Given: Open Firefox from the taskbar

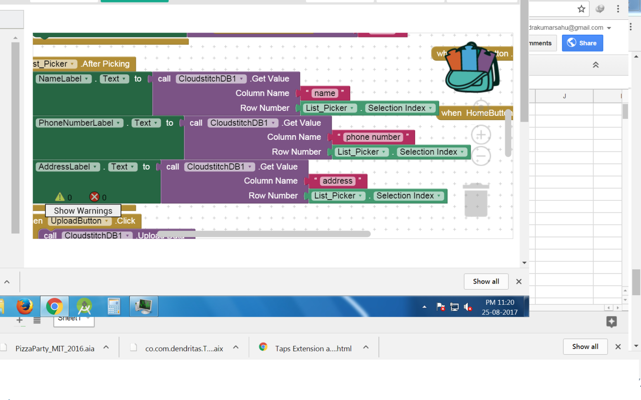Looking at the screenshot, I should click(25, 306).
